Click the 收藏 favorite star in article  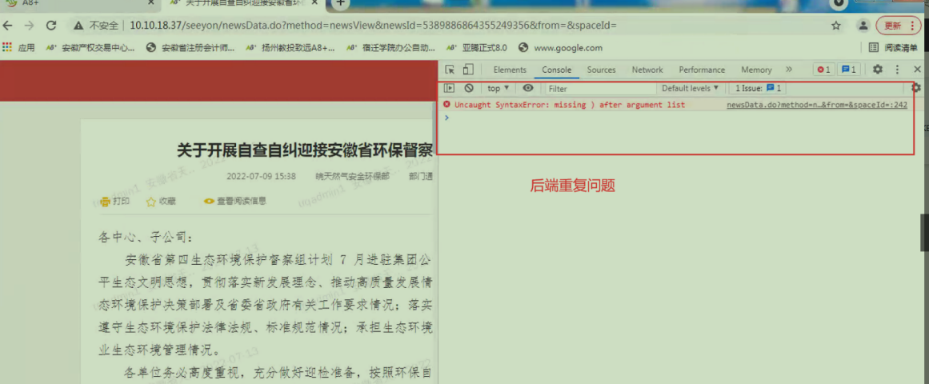(161, 202)
